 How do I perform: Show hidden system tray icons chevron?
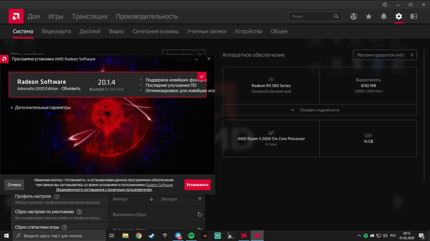click(x=359, y=236)
